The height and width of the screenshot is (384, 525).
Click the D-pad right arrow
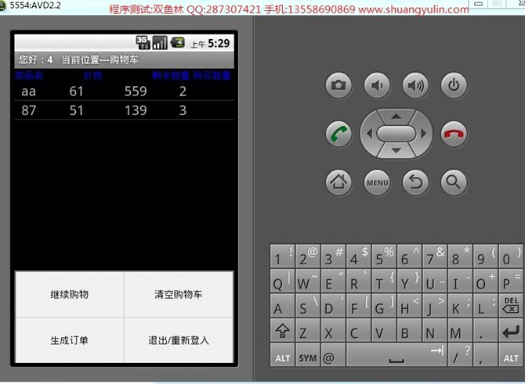424,134
